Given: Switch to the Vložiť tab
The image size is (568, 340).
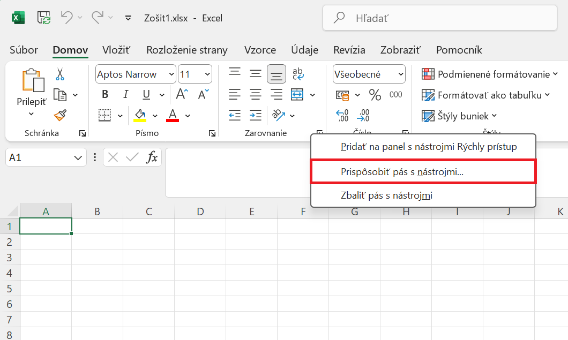Looking at the screenshot, I should click(116, 50).
